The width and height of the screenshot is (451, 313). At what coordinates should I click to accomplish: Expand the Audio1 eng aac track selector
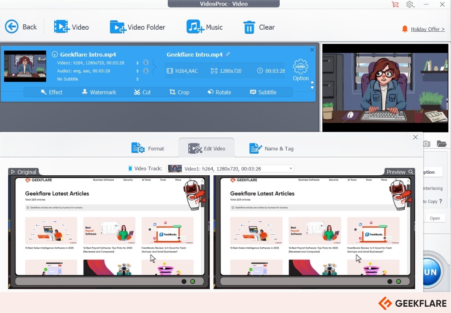138,71
